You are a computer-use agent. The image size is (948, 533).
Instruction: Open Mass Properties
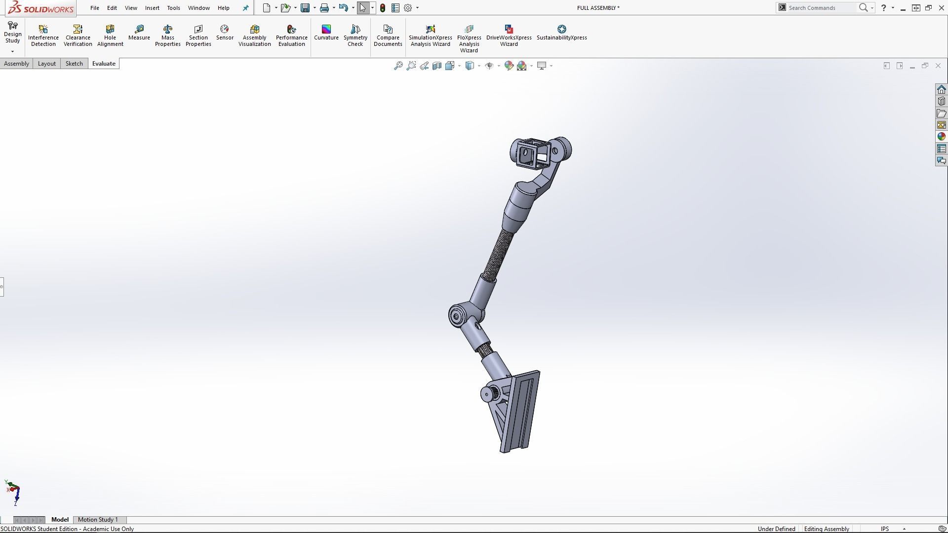[x=168, y=36]
